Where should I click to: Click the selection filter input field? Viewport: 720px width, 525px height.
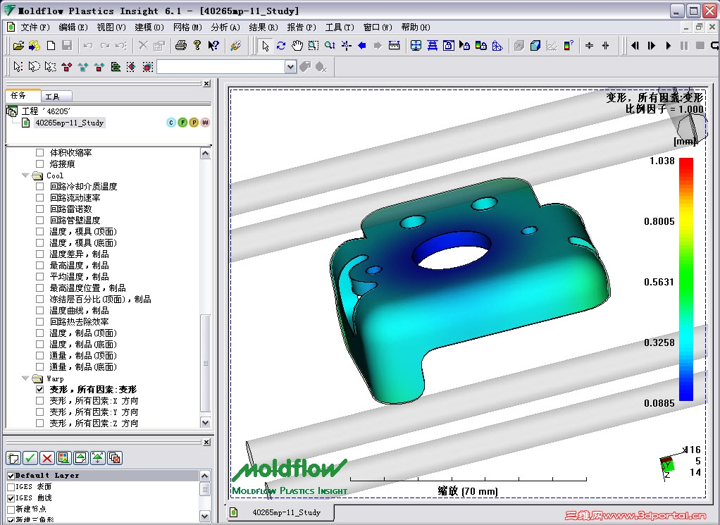pos(221,67)
